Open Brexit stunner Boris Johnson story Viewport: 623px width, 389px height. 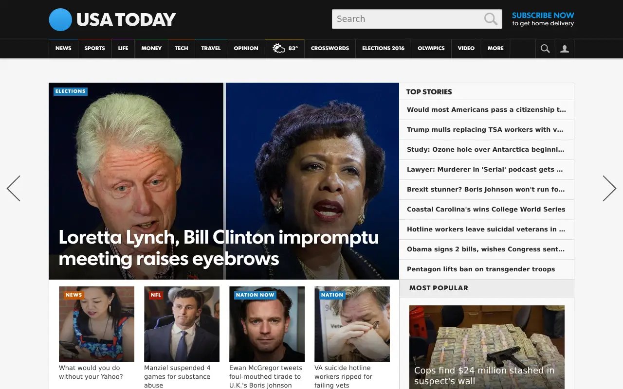pyautogui.click(x=487, y=190)
